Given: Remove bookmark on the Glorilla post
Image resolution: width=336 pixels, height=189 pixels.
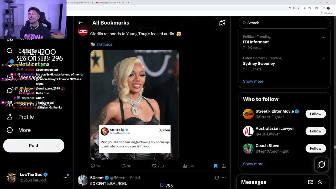Looking at the screenshot, I should tap(216, 166).
